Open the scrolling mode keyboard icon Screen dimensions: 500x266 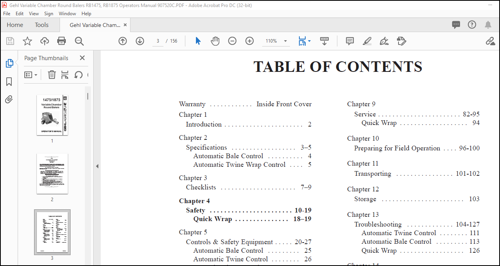(324, 41)
